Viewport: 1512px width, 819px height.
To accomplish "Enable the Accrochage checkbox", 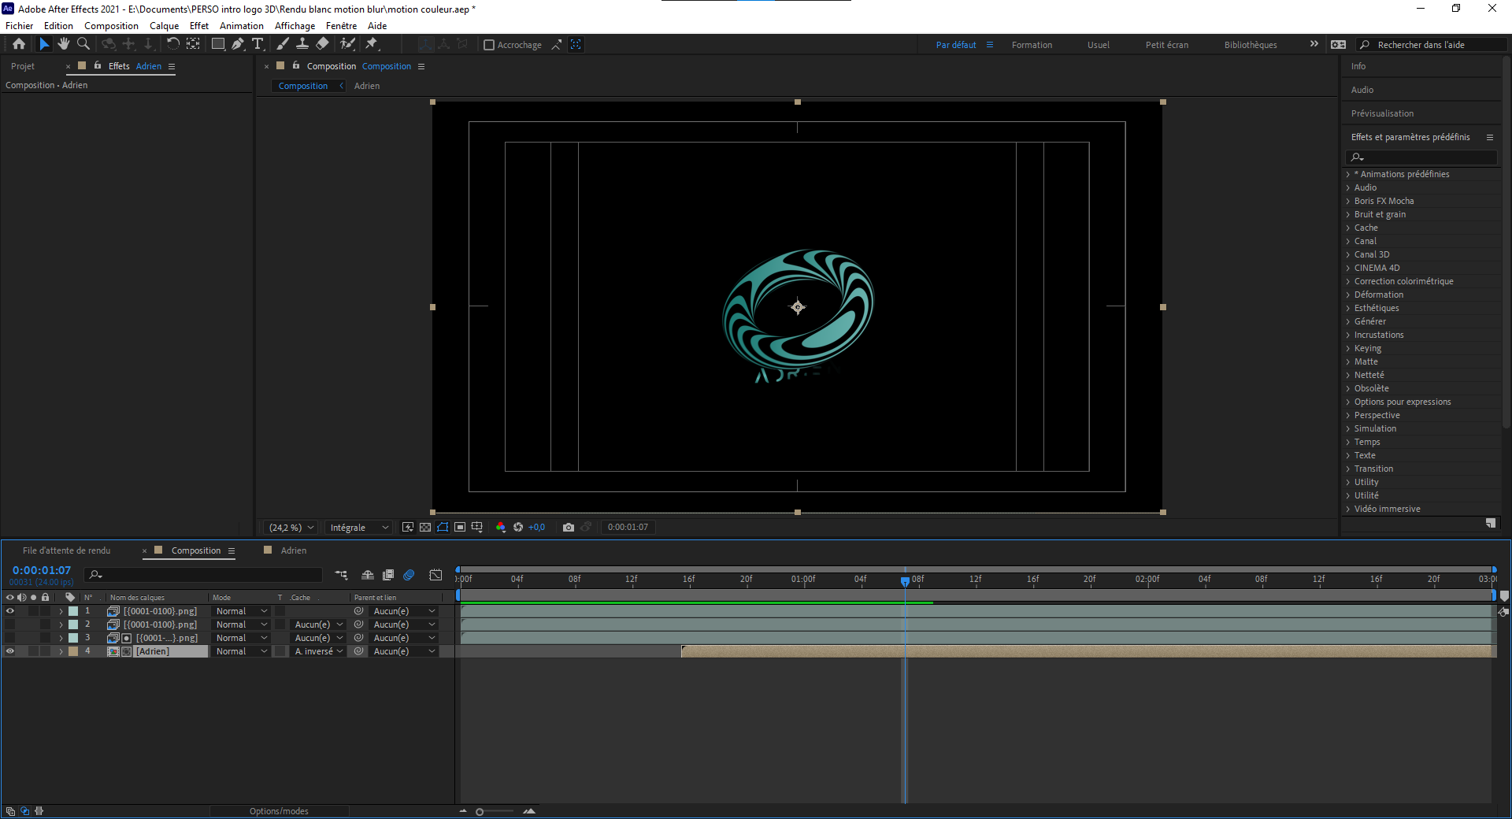I will [x=489, y=45].
